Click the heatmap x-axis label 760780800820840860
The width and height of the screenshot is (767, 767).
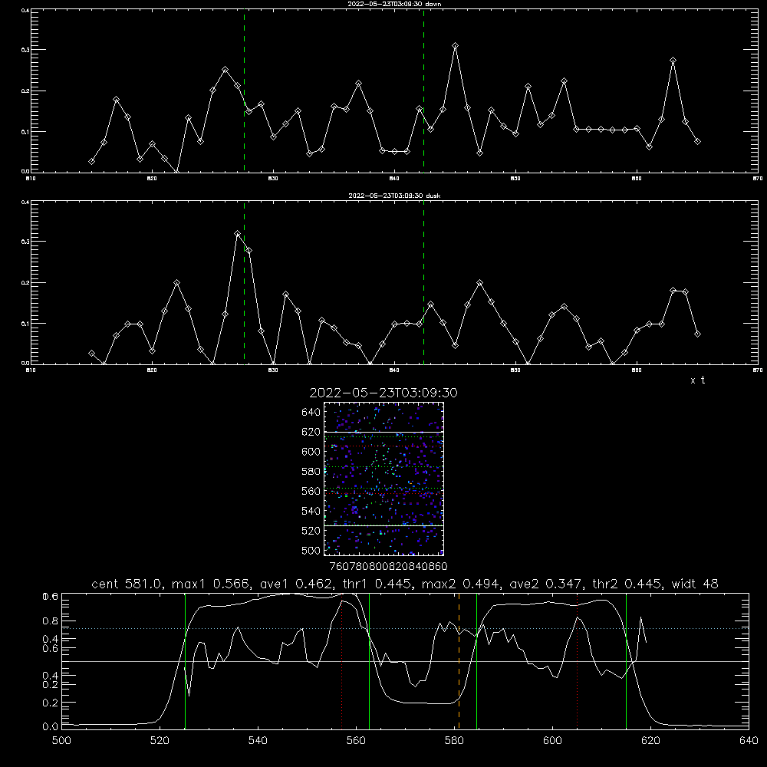[x=388, y=566]
